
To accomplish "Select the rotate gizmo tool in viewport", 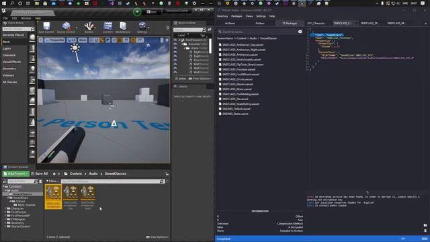I will point(97,40).
